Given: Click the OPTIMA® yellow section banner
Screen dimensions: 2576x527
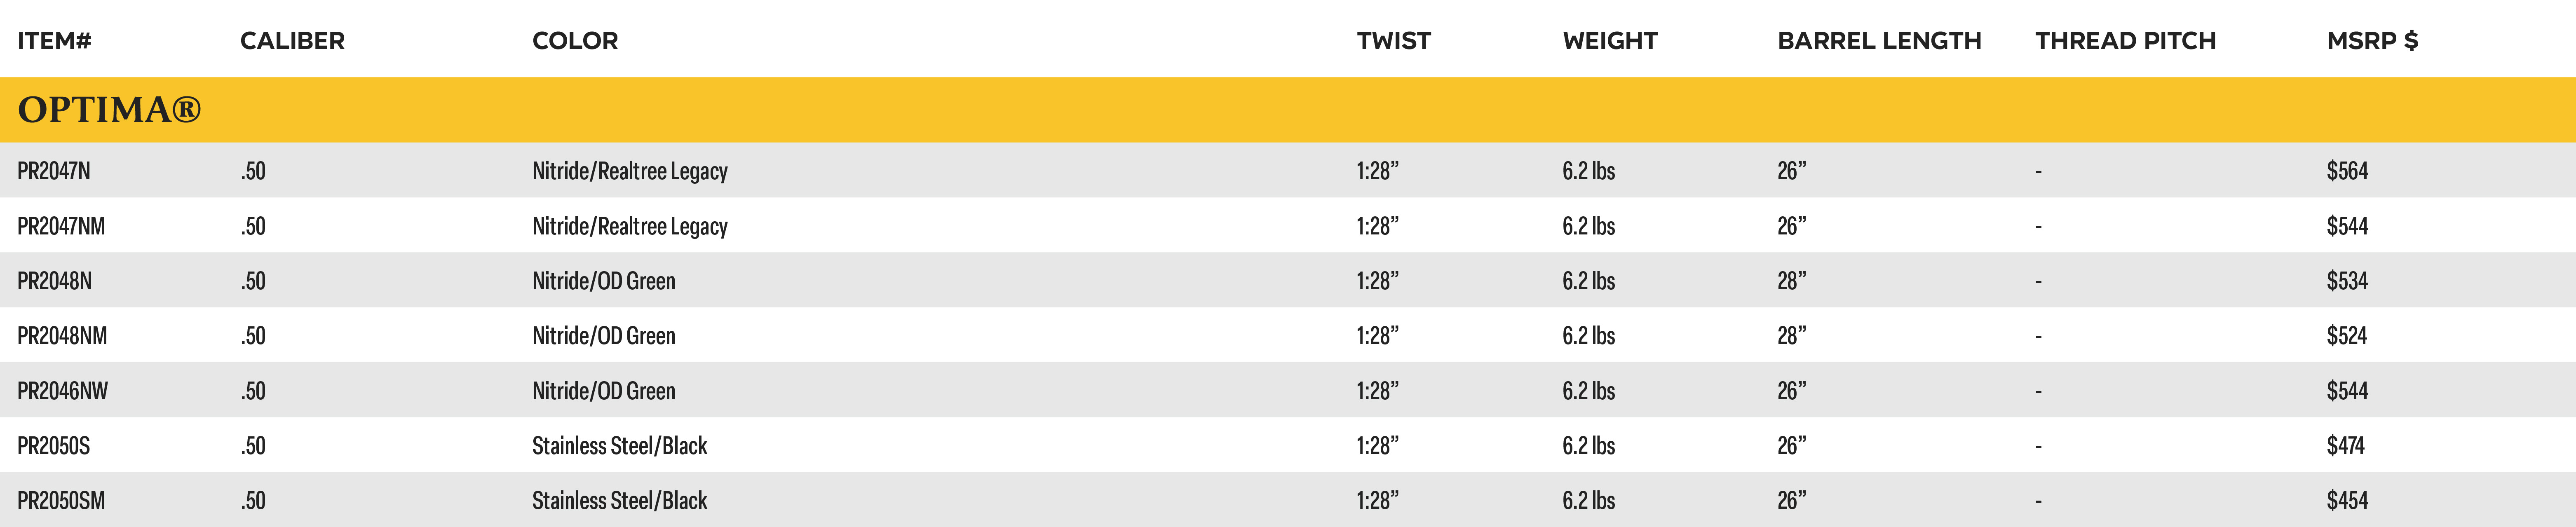Looking at the screenshot, I should 1288,109.
